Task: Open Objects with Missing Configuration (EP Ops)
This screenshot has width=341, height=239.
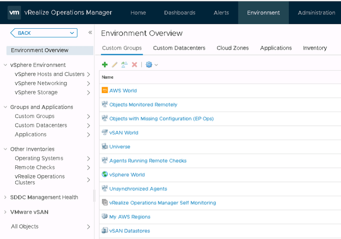Action: tap(162, 118)
